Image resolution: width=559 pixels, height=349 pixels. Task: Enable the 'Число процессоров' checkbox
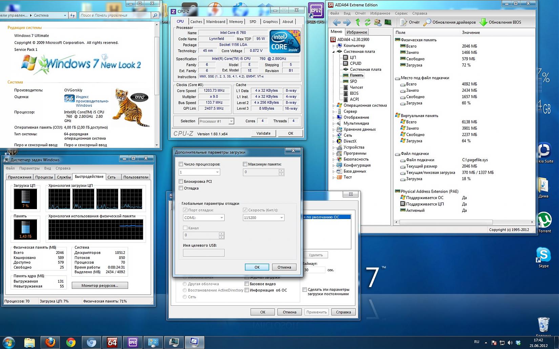[x=181, y=164]
